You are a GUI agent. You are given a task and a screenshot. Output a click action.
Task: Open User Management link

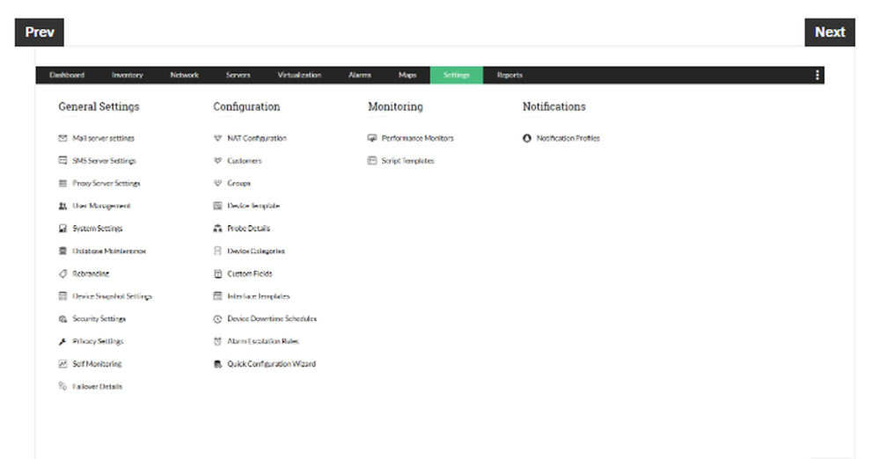coord(101,206)
